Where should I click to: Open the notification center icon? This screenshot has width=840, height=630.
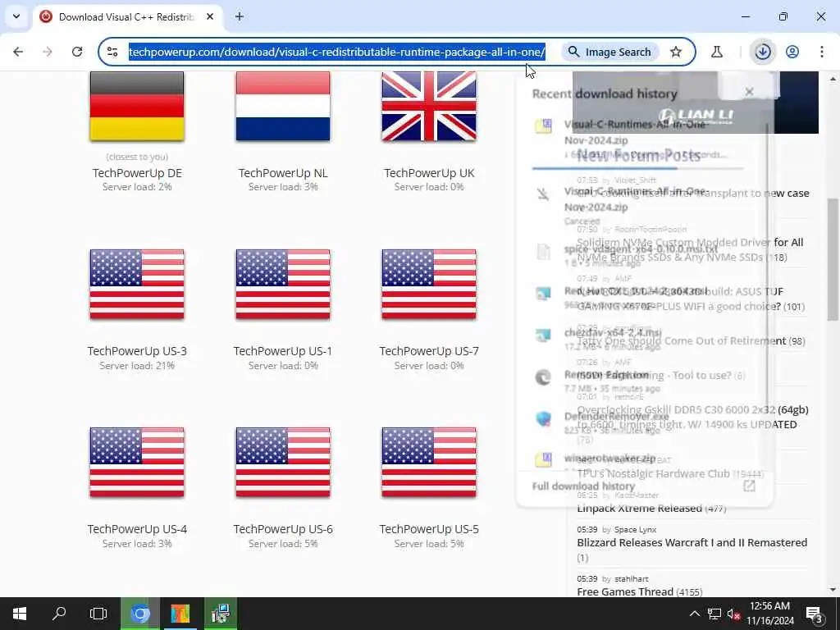click(x=815, y=614)
